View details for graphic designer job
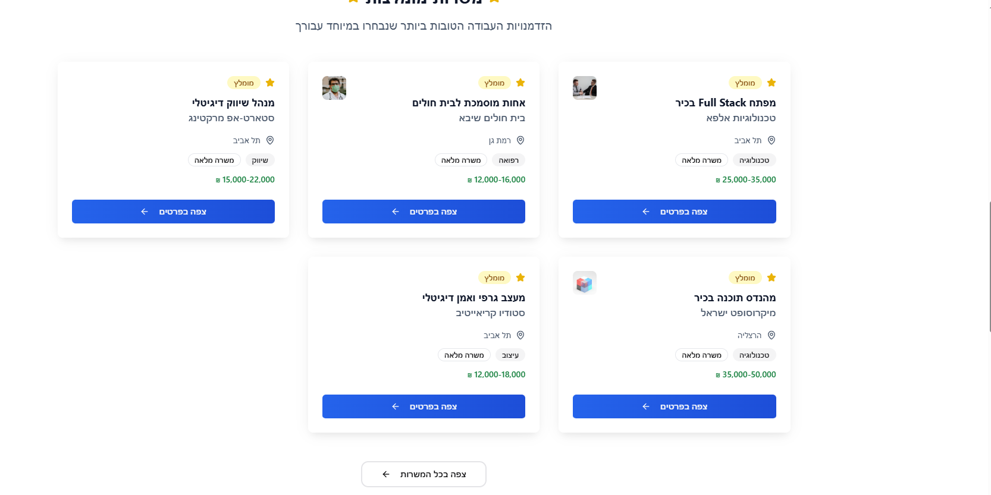The image size is (991, 495). tap(424, 406)
